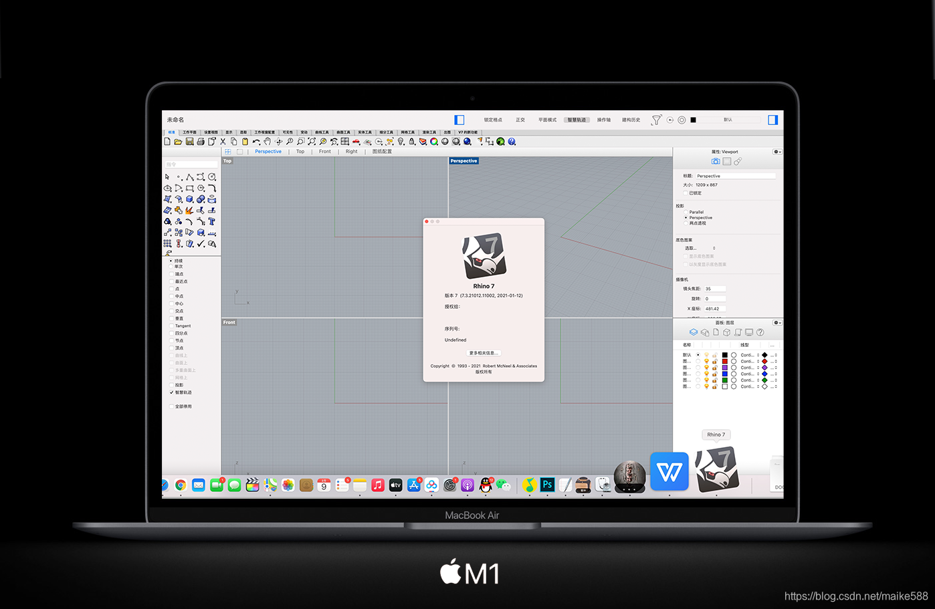Click the light bulb icon in main toolbar

pyautogui.click(x=401, y=142)
